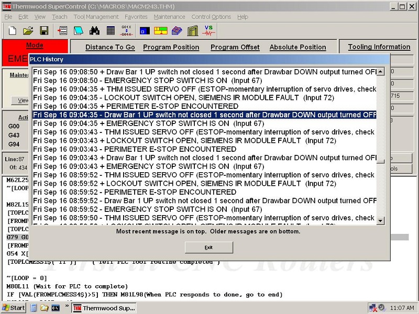The height and width of the screenshot is (314, 419).
Task: Select 08:59:52 PERIMETER E-STOP ENCOUNTERED row
Action: point(204,192)
